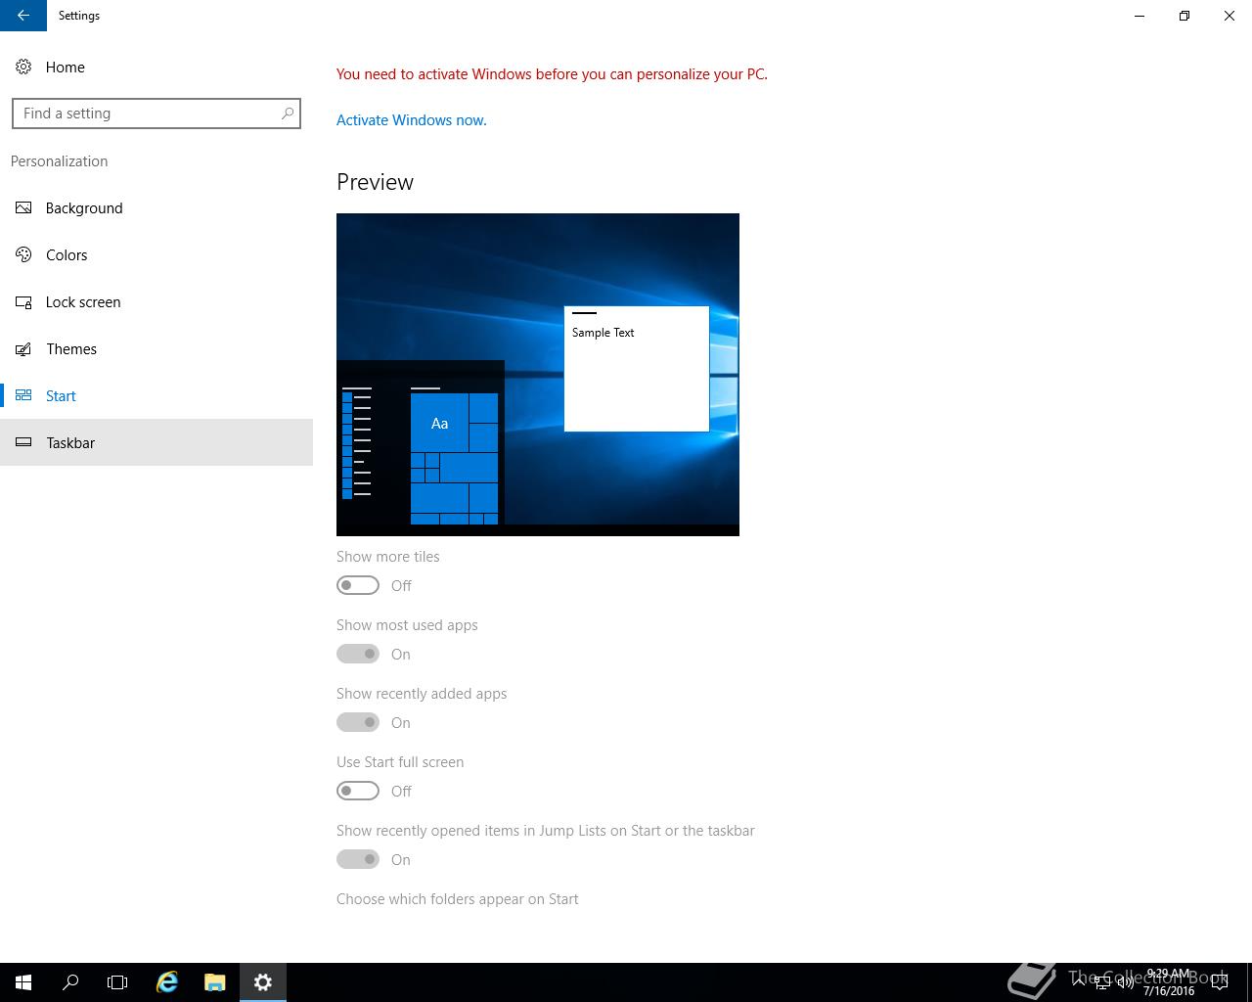Open the Themes settings page
1252x1002 pixels.
pyautogui.click(x=156, y=348)
